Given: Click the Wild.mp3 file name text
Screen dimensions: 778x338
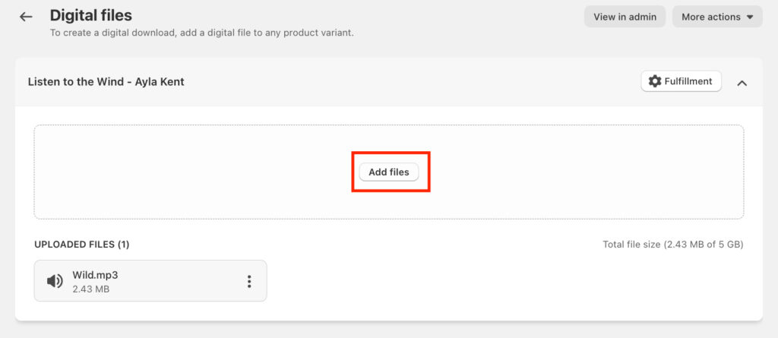Looking at the screenshot, I should click(x=95, y=275).
